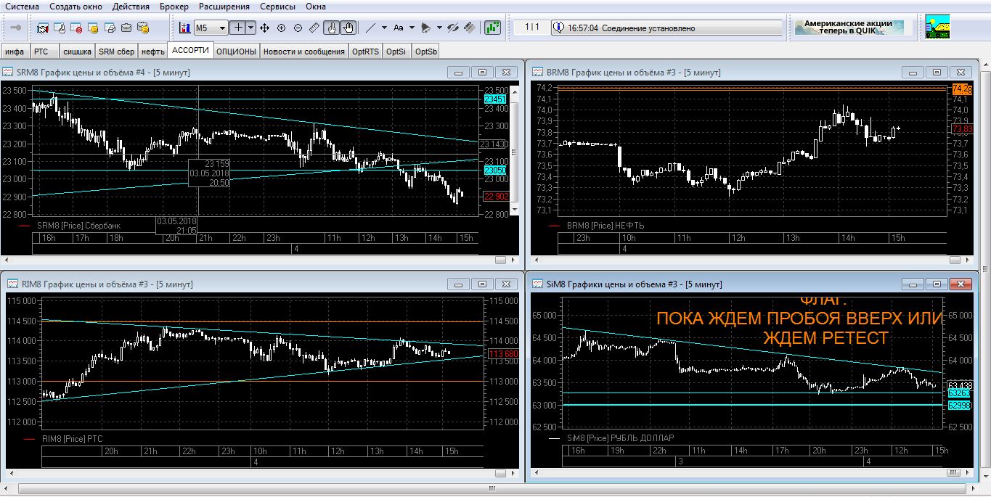Switch to the OptSi tab
The width and height of the screenshot is (991, 497).
[x=396, y=52]
